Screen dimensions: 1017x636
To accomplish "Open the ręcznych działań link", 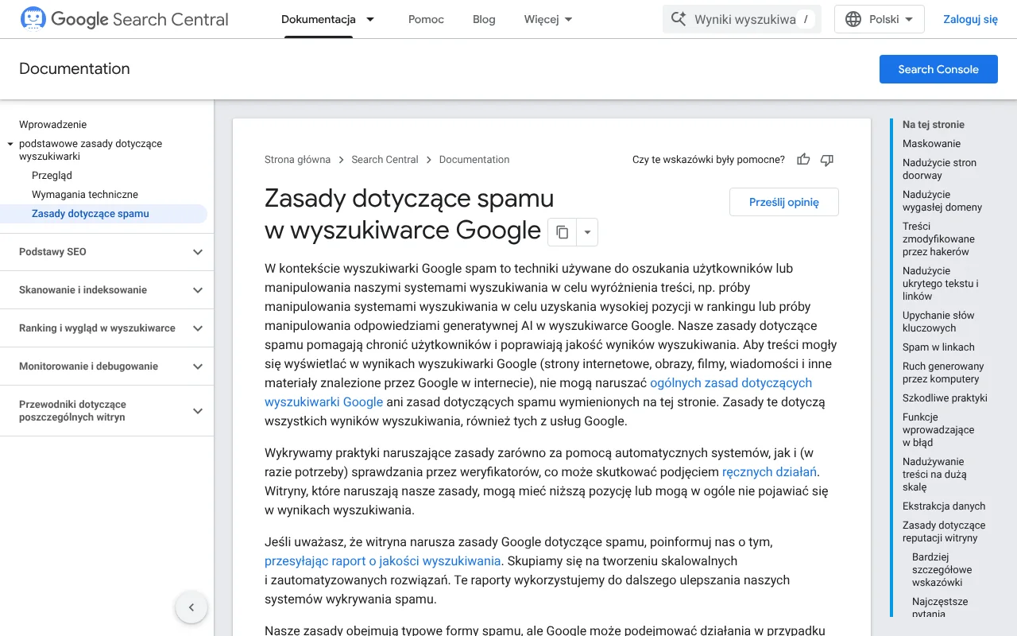I will coord(769,472).
